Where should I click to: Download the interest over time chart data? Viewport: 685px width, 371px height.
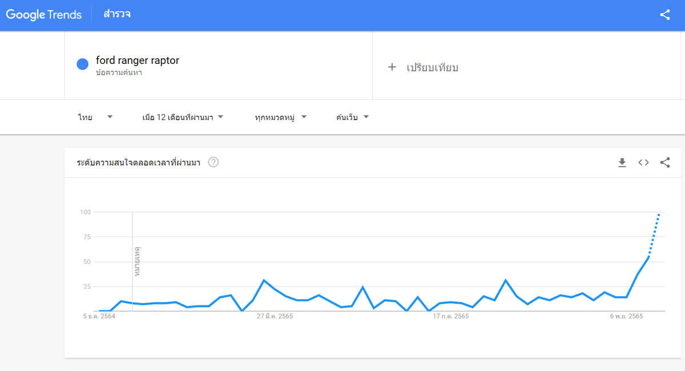pyautogui.click(x=622, y=163)
